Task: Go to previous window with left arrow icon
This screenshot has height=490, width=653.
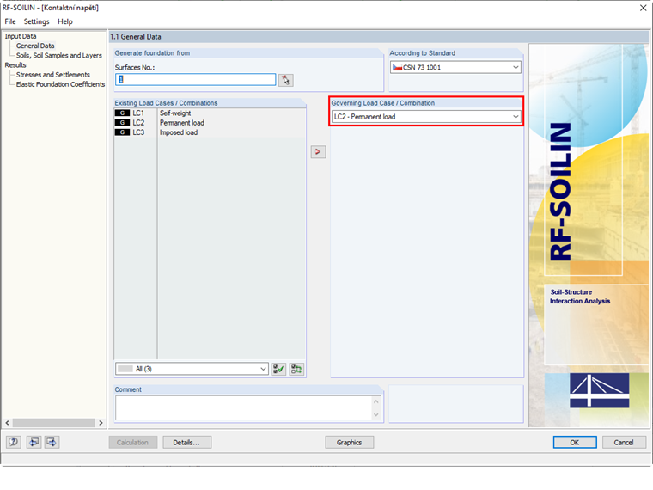Action: pos(34,442)
